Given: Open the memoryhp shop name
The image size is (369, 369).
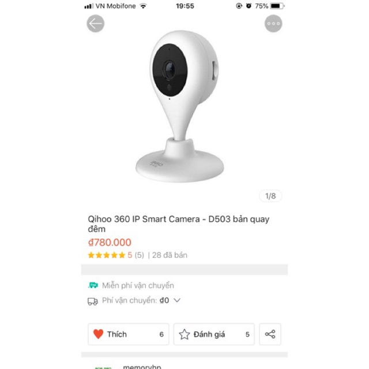Looking at the screenshot, I should click(x=142, y=367).
